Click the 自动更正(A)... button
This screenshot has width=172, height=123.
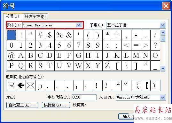pyautogui.click(x=22, y=105)
